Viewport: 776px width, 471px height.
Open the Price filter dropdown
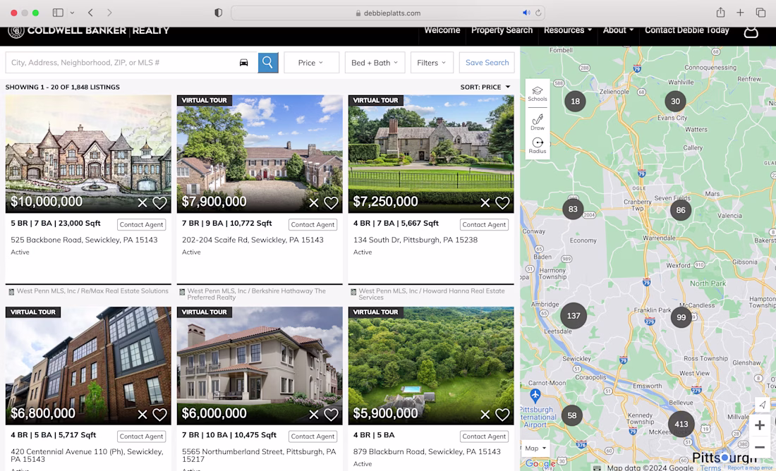pyautogui.click(x=311, y=62)
